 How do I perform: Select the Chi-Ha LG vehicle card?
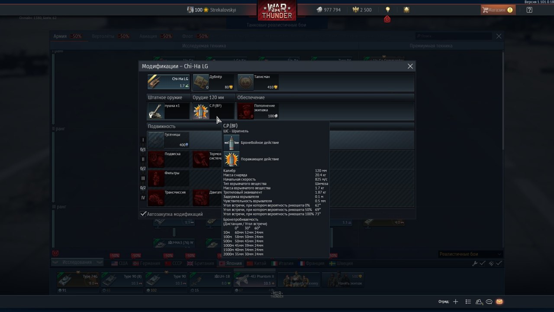click(168, 82)
